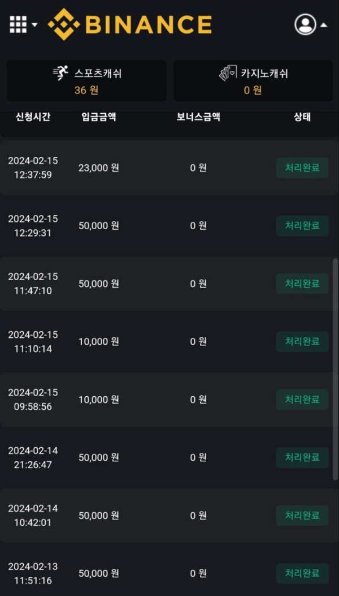Viewport: 339px width, 596px height.
Task: Click the playing cards casino icon
Action: [228, 74]
